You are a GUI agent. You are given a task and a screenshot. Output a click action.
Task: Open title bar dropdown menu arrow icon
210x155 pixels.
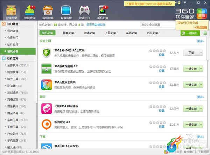pos(185,2)
